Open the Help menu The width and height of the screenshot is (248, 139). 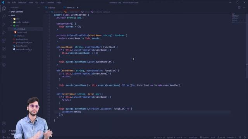click(59, 3)
